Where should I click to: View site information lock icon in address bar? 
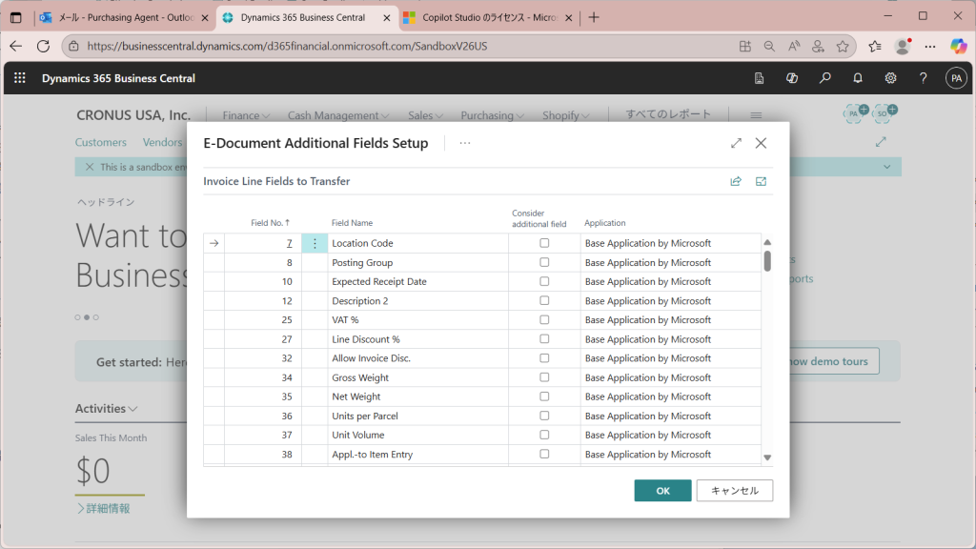pyautogui.click(x=73, y=46)
